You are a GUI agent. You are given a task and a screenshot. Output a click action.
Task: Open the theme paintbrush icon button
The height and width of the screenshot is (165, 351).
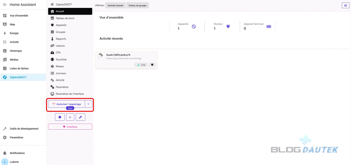click(x=80, y=117)
